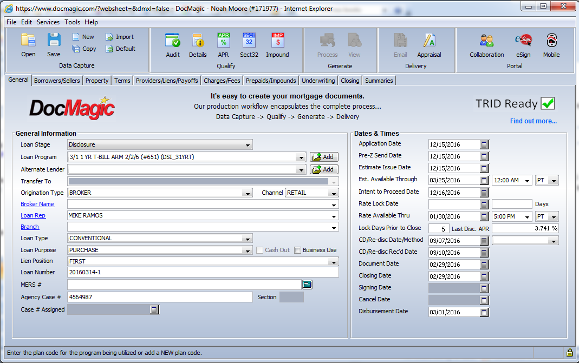Click the Agency Case # field
Viewport: 579px width, 363px height.
(x=160, y=297)
